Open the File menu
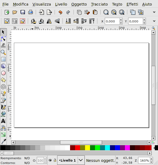 (x=6, y=4)
